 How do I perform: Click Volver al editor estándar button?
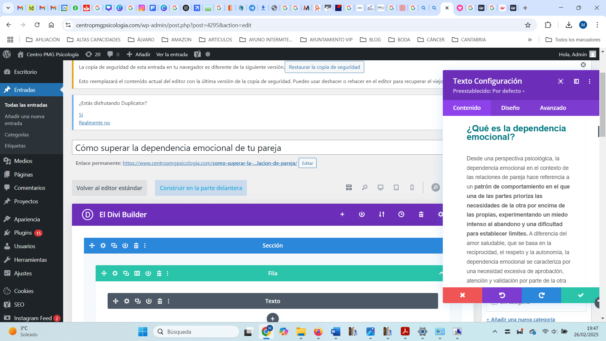(110, 188)
